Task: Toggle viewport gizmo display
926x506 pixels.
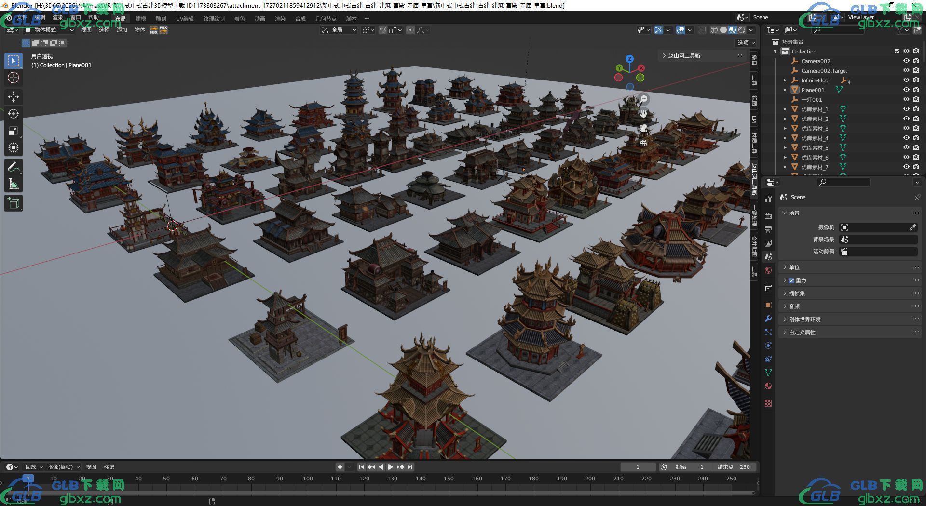Action: tap(658, 30)
